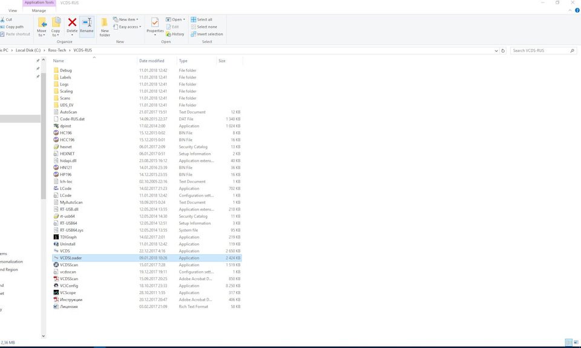Click the History ribbon icon
The width and height of the screenshot is (581, 348).
click(x=168, y=34)
